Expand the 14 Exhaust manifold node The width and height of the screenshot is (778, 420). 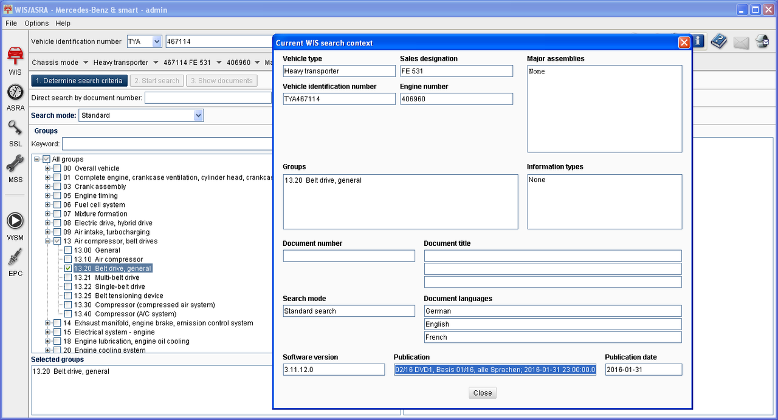pyautogui.click(x=47, y=323)
